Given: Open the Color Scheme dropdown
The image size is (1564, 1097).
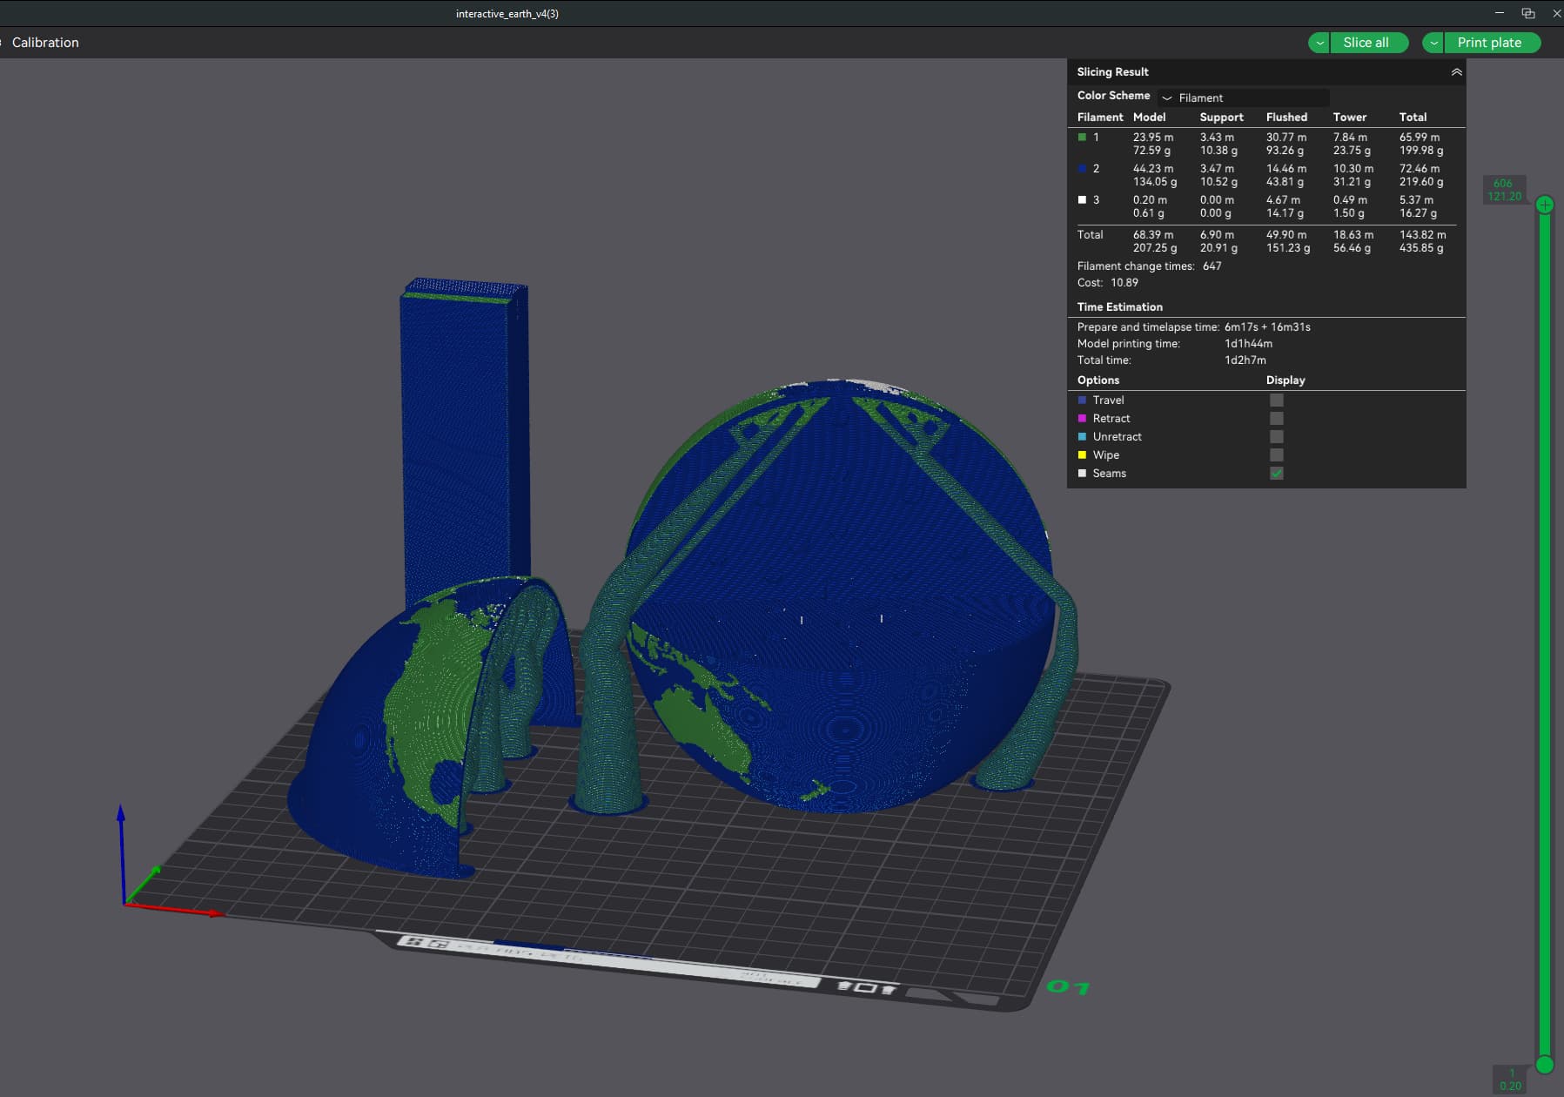Looking at the screenshot, I should click(1245, 98).
